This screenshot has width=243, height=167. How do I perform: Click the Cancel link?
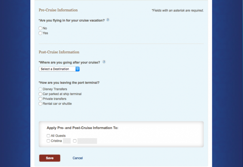(78, 158)
